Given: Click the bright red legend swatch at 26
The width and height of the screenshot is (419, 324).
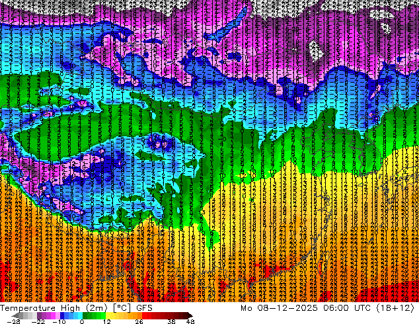Looking at the screenshot, I should pos(144,315).
